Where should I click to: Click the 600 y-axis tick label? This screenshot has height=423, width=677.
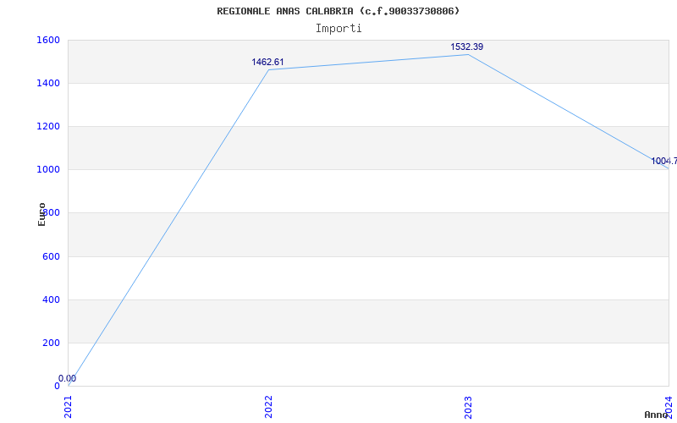tap(52, 256)
